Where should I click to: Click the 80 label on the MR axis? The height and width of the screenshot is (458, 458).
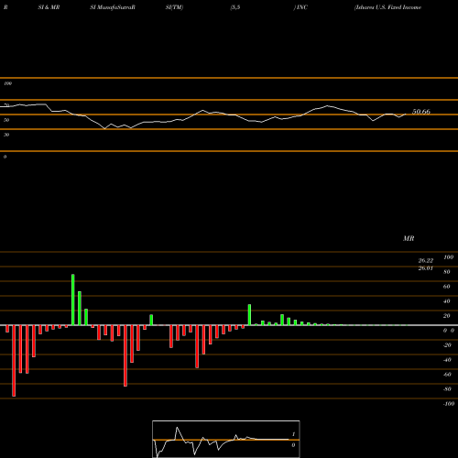coord(447,272)
